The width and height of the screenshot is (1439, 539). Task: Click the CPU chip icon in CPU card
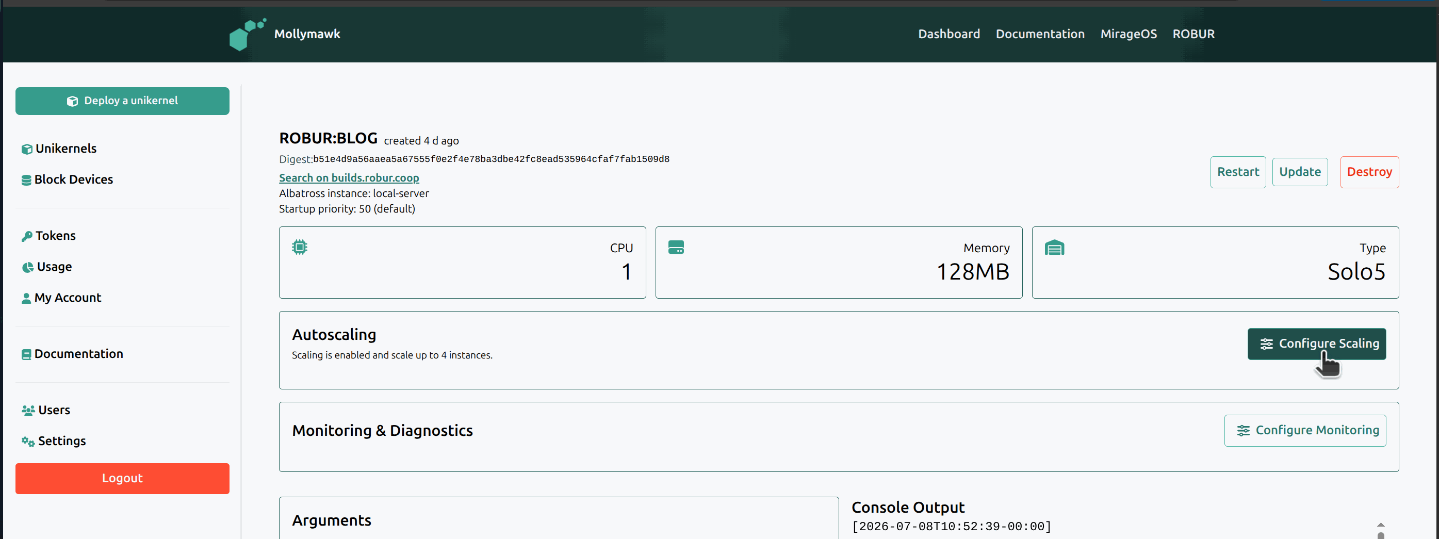click(x=300, y=247)
